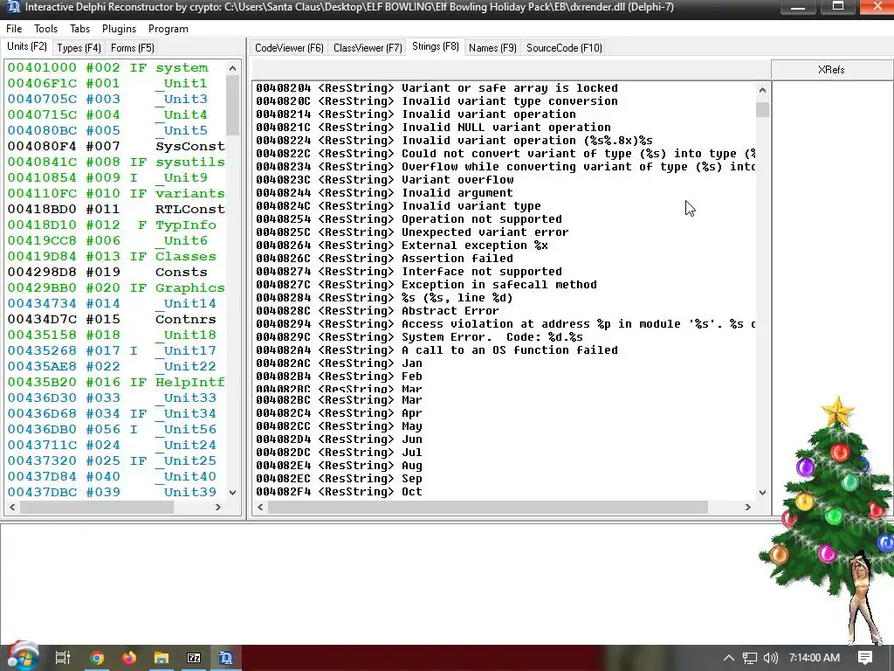
Task: Open the Windows Start button
Action: (x=22, y=657)
